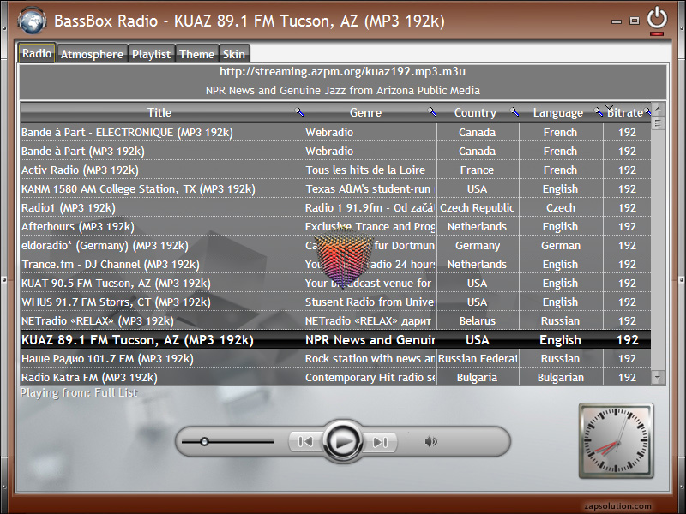Click the analog clock widget
Viewport: 686px width, 514px height.
click(x=616, y=440)
